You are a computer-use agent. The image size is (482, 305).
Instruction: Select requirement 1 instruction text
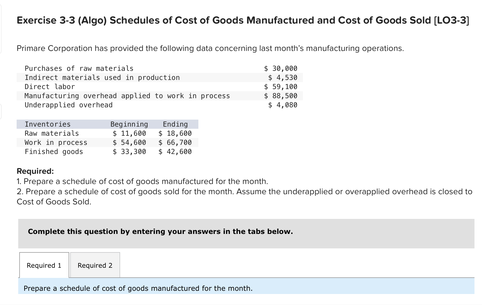coord(142,181)
